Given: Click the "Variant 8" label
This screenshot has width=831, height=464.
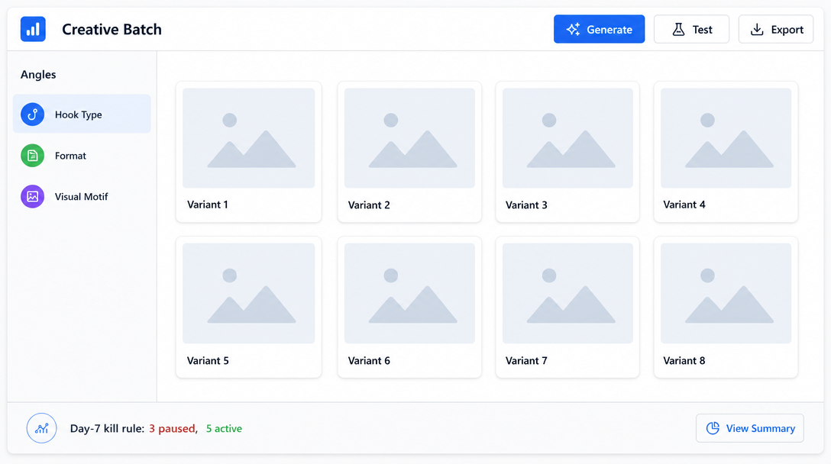Looking at the screenshot, I should (x=684, y=361).
